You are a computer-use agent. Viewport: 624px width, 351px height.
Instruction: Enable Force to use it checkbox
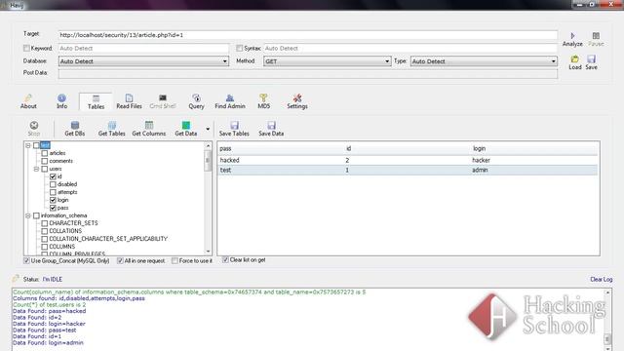(175, 260)
